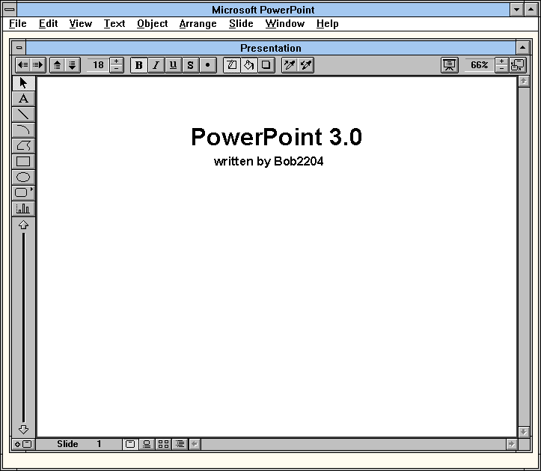Image resolution: width=541 pixels, height=471 pixels.
Task: Open the Presentation document control menu box
Action: click(x=19, y=48)
